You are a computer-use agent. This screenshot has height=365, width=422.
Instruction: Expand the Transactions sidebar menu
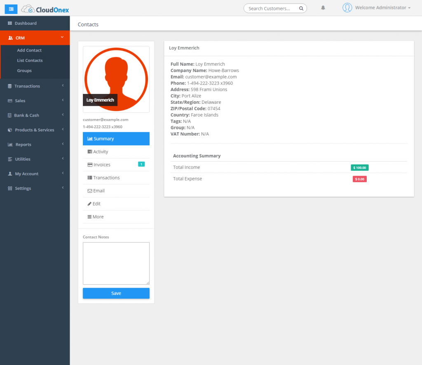click(27, 86)
